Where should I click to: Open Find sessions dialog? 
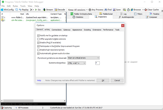click(108, 10)
